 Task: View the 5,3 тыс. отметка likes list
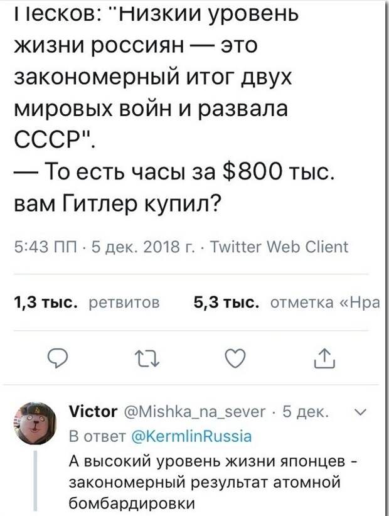coord(286,302)
